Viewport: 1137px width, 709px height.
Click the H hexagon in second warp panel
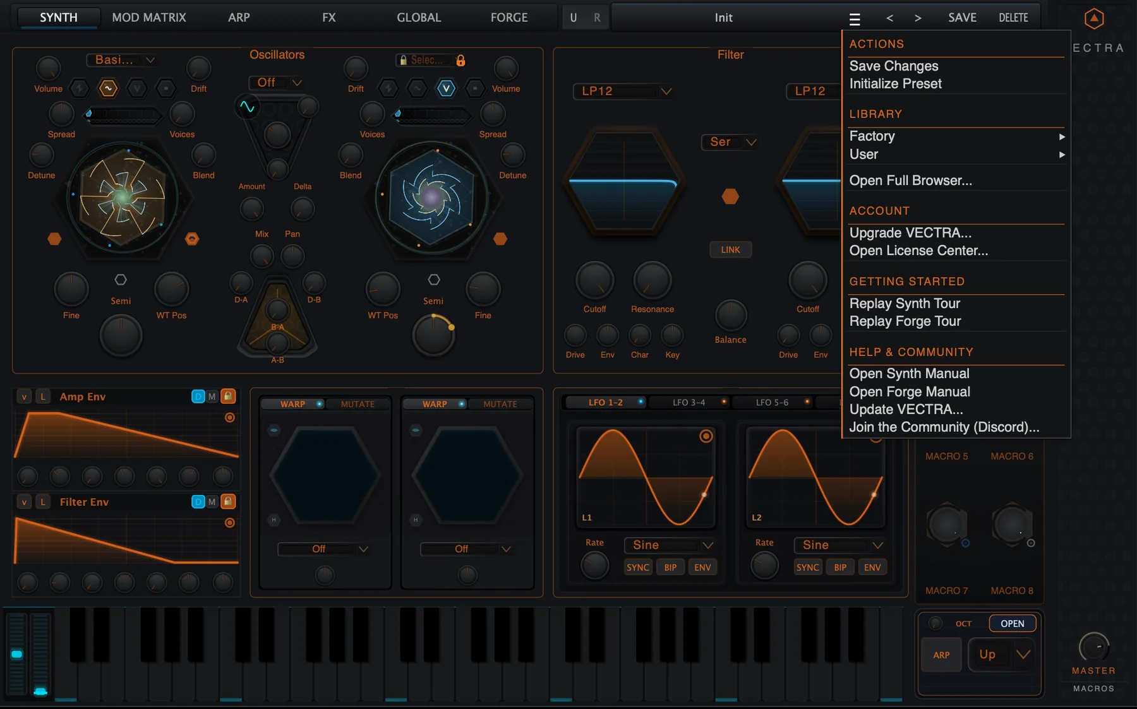(x=416, y=520)
